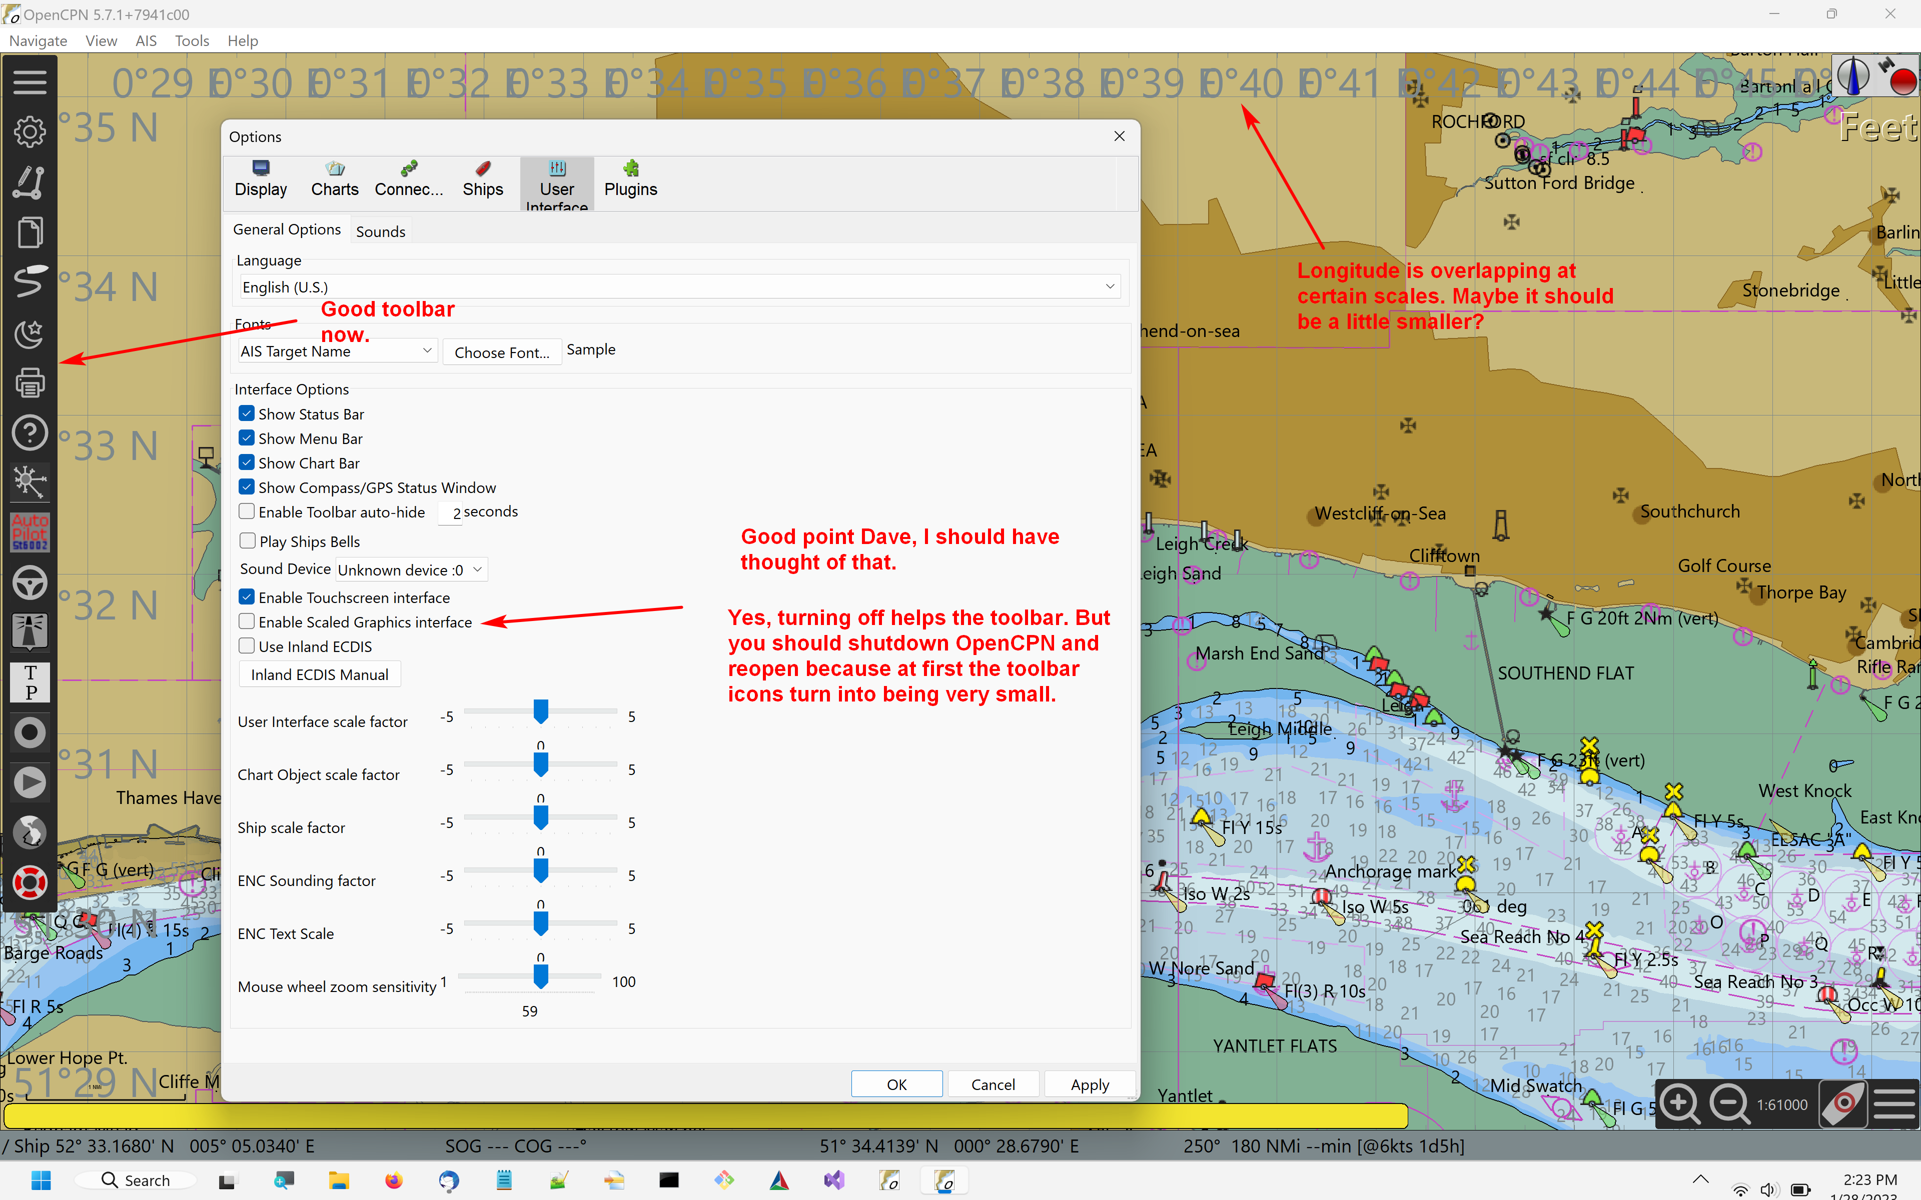Open hamburger menu at top of left toolbar
Image resolution: width=1921 pixels, height=1200 pixels.
coord(30,81)
